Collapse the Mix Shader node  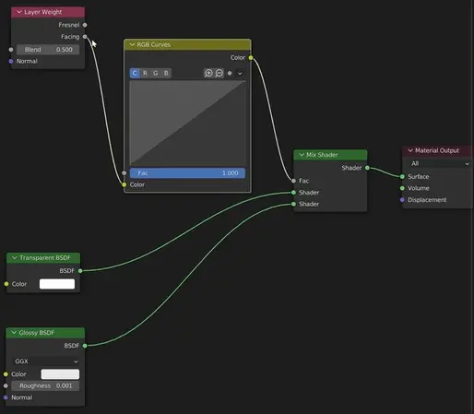[x=302, y=155]
